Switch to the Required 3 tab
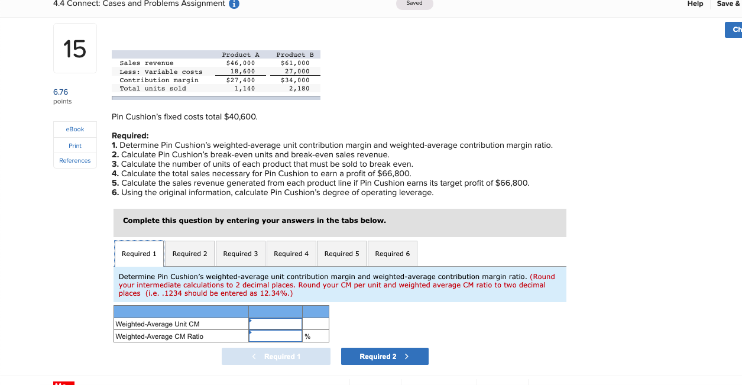The image size is (742, 385). [x=241, y=254]
